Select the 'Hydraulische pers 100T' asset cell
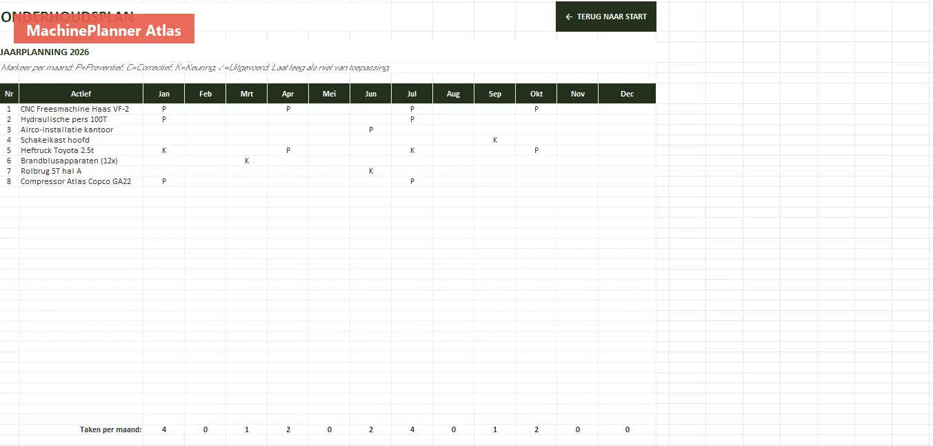This screenshot has height=446, width=933. 81,119
